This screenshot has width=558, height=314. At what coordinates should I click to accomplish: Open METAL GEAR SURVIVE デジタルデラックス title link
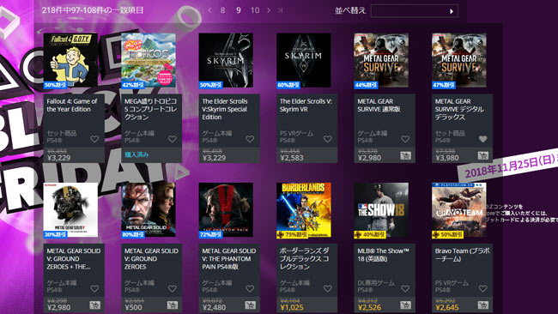(459, 109)
